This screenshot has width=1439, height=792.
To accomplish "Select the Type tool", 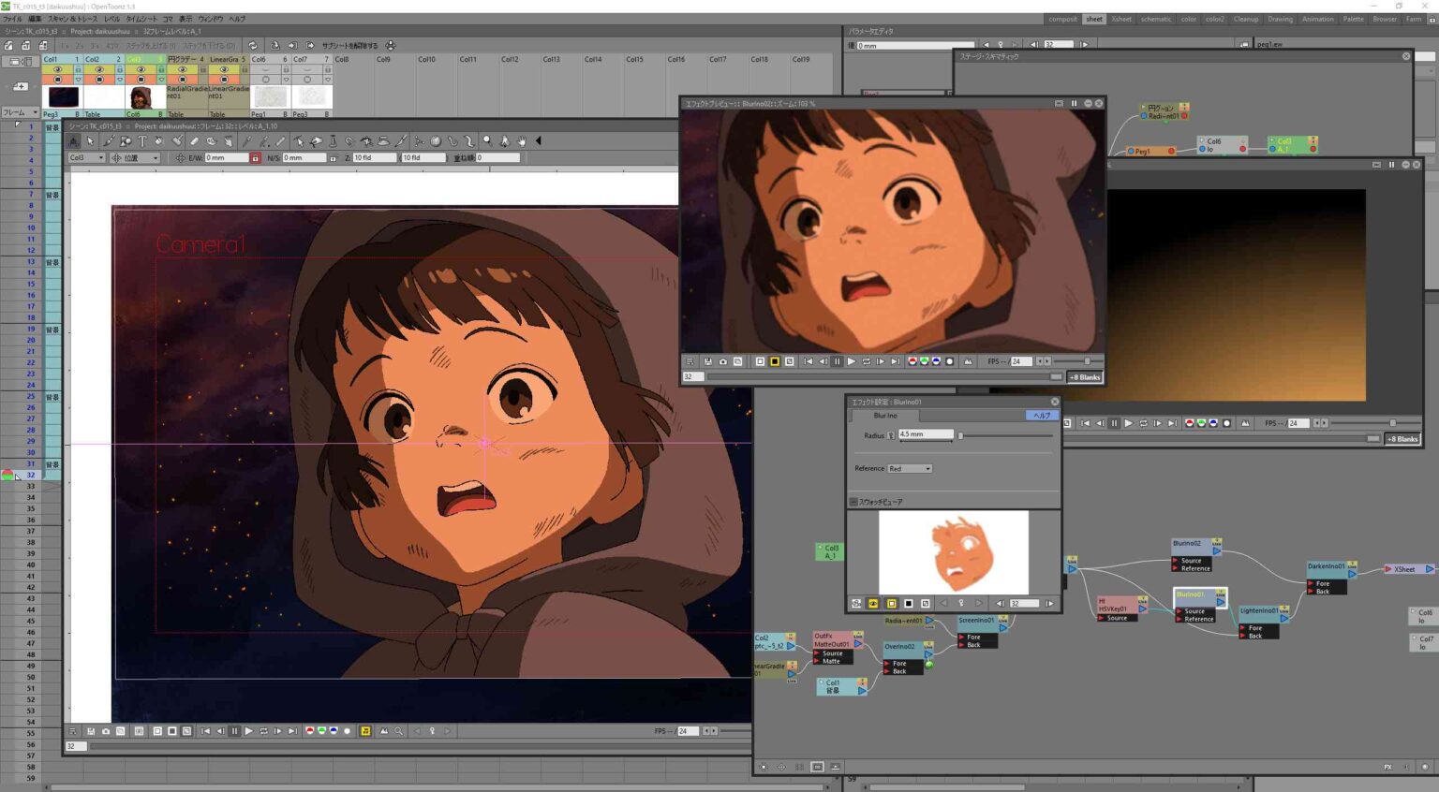I will [x=141, y=141].
